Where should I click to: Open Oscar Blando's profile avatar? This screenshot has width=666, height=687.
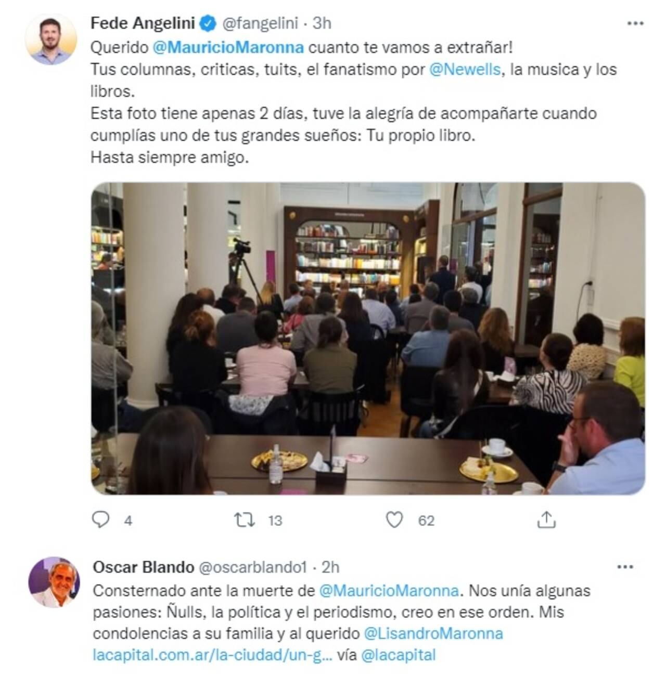[x=54, y=582]
